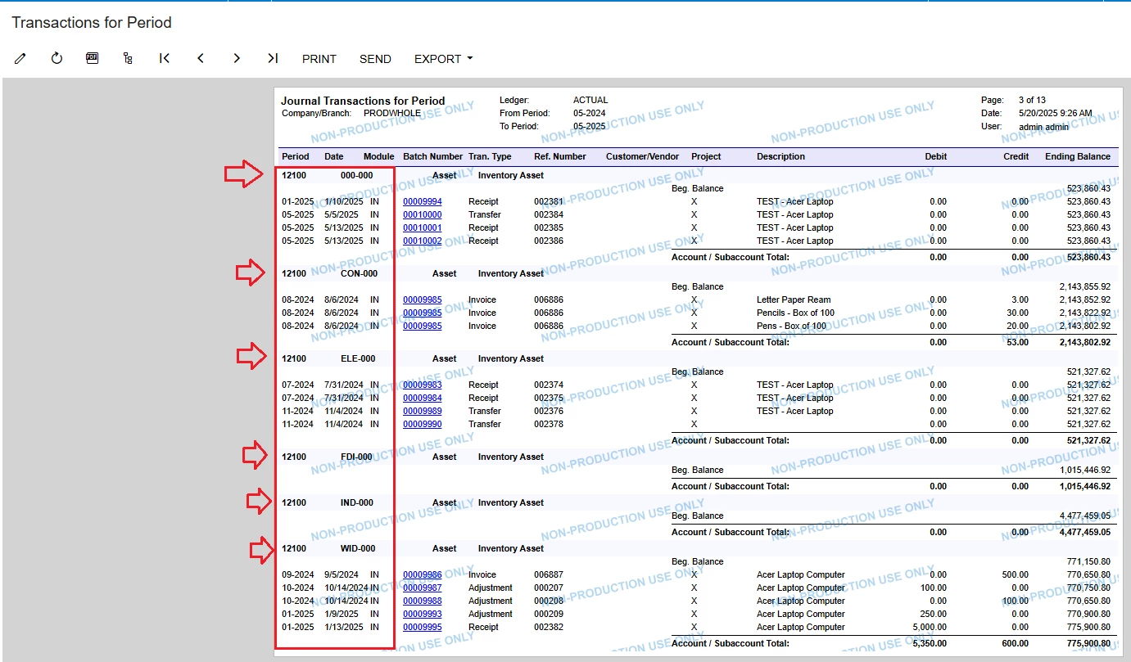
Task: Click subaccount WID-000 group header
Action: (x=358, y=548)
